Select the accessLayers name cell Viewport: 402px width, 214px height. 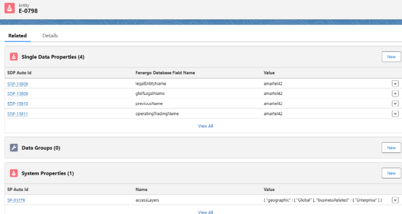[x=147, y=200]
